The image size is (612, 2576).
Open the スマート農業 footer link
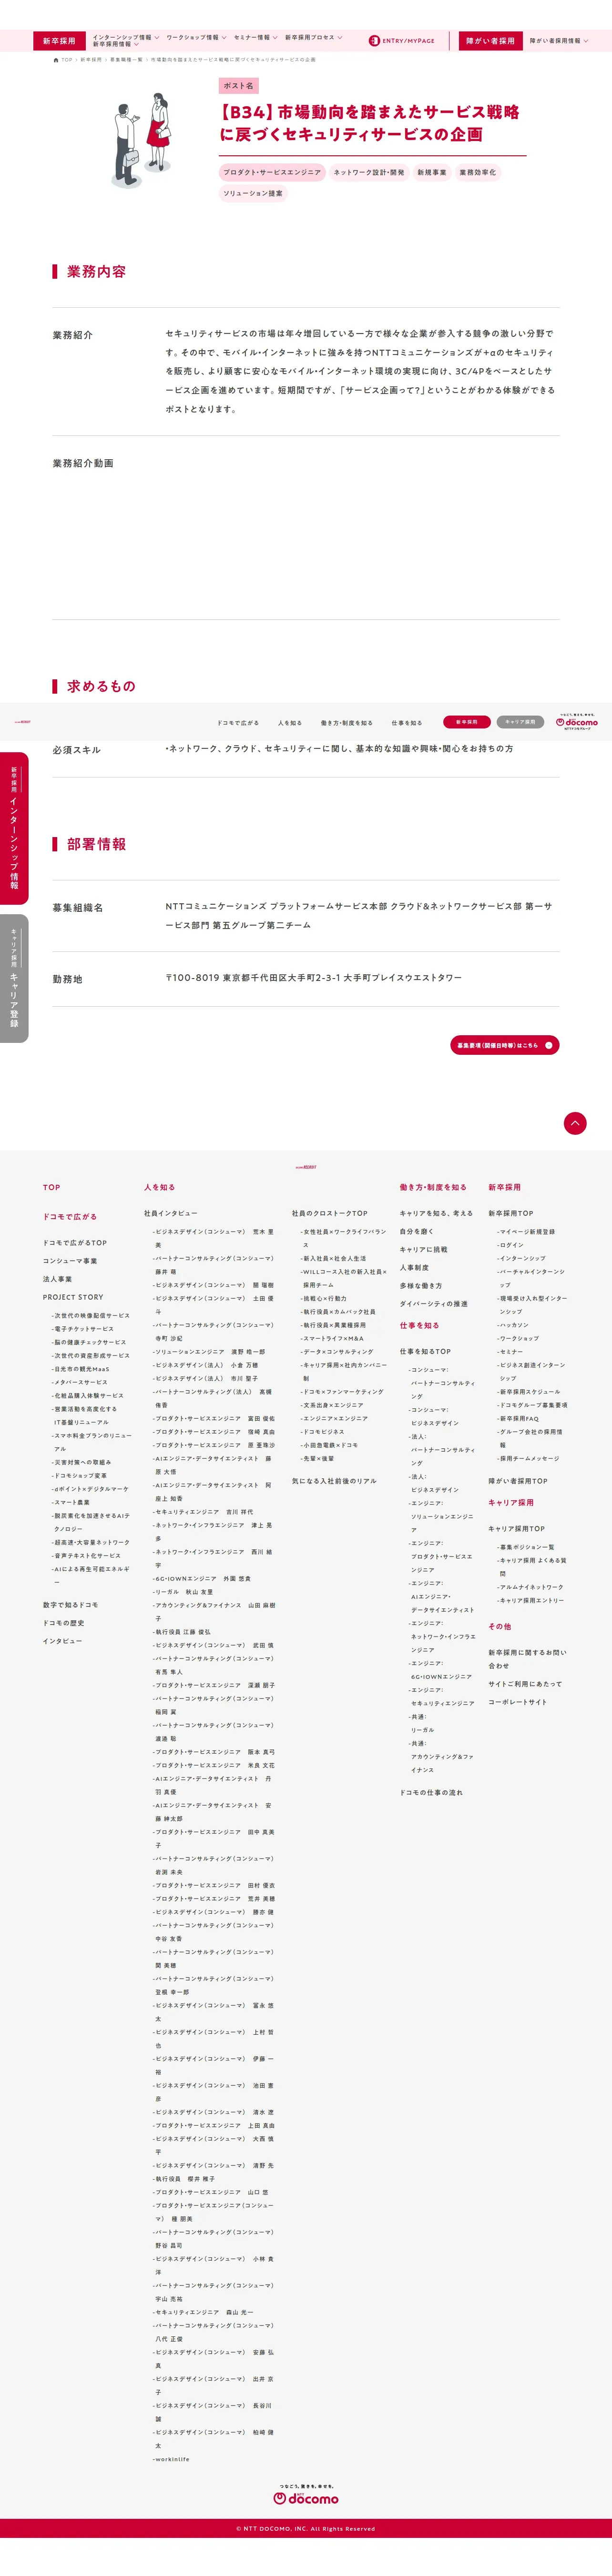click(71, 1502)
